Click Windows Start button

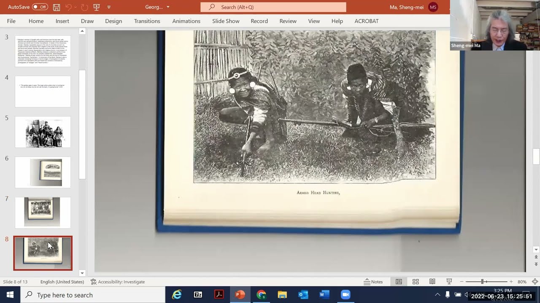[10, 295]
